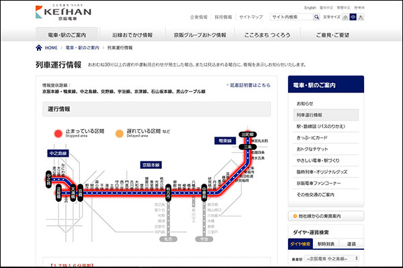
Task: Click the HOME icon in the breadcrumb
Action: [x=39, y=48]
